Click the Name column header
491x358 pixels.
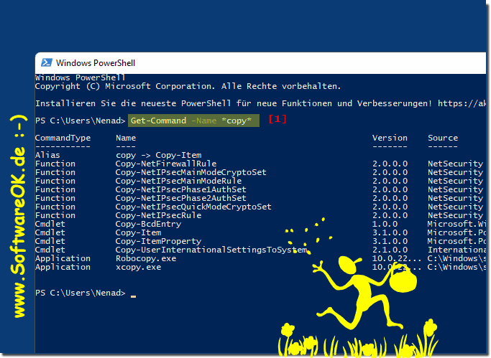point(126,138)
